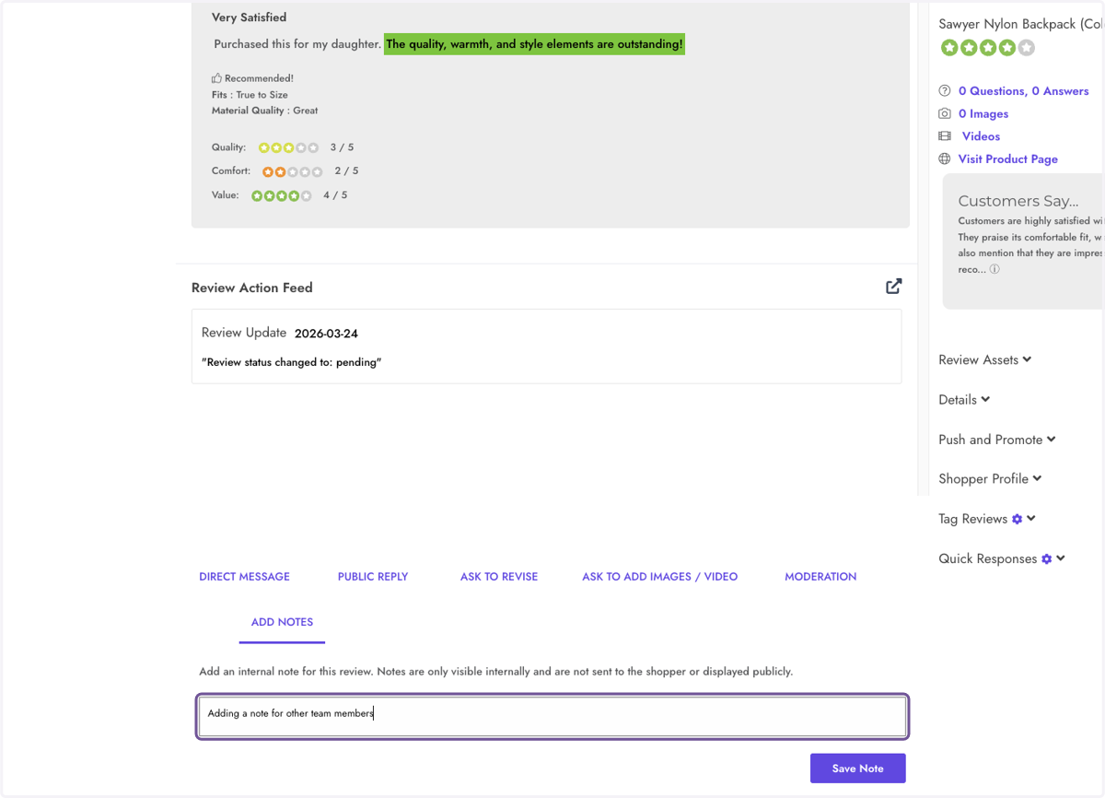Image resolution: width=1105 pixels, height=798 pixels.
Task: Focus the internal note text field
Action: [552, 716]
